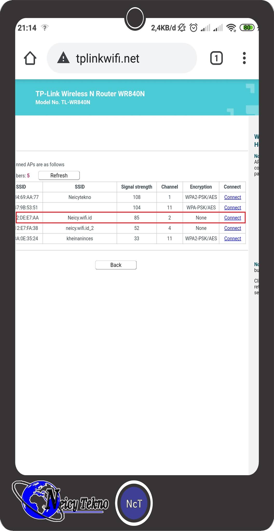The image size is (274, 531).
Task: Select the Neicytekno SSID cell
Action: 80,197
